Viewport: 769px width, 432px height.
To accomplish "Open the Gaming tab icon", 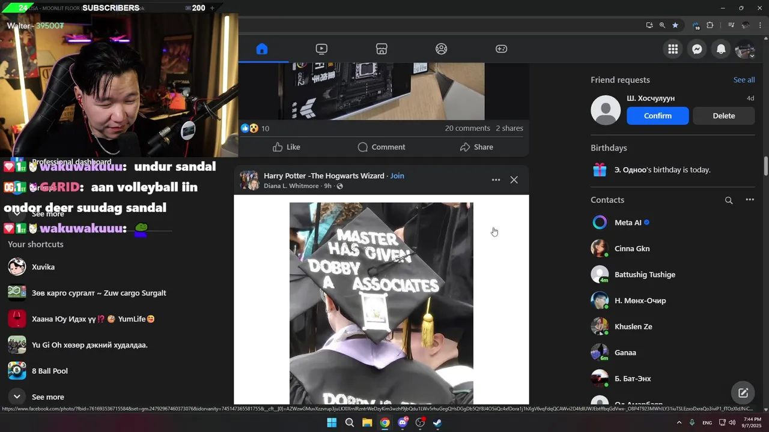I will click(x=501, y=49).
